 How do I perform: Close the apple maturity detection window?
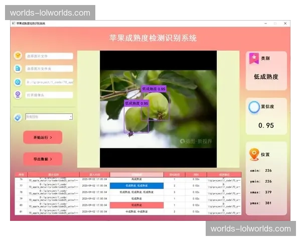coord(285,23)
